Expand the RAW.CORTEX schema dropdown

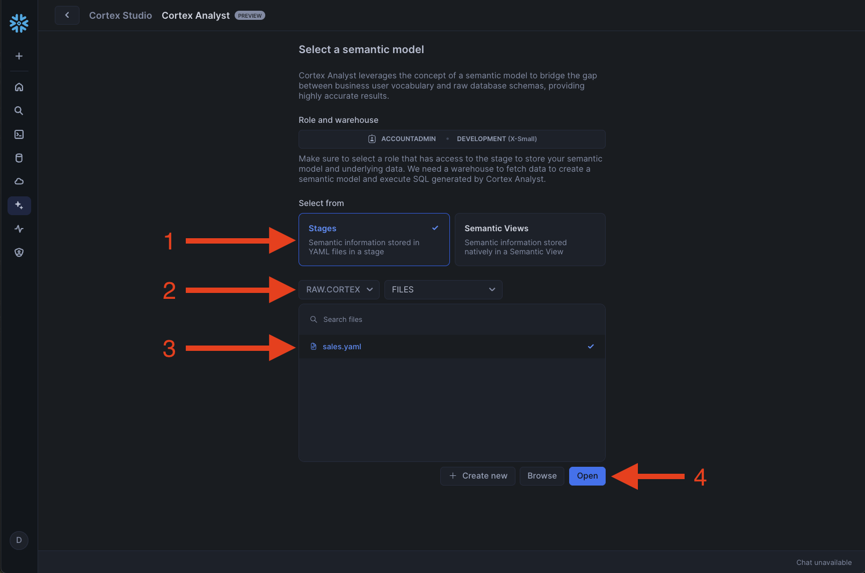click(339, 290)
